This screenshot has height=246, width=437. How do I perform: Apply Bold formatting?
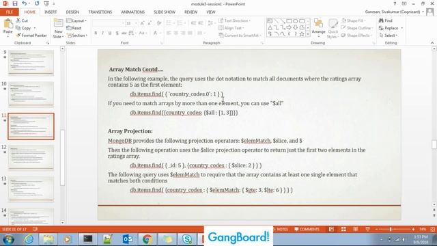pos(96,33)
